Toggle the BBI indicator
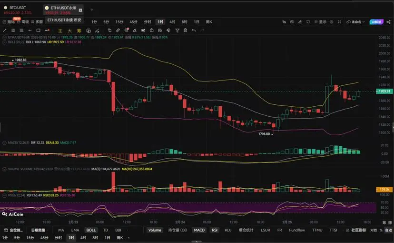This screenshot has height=243, width=394. point(118,230)
